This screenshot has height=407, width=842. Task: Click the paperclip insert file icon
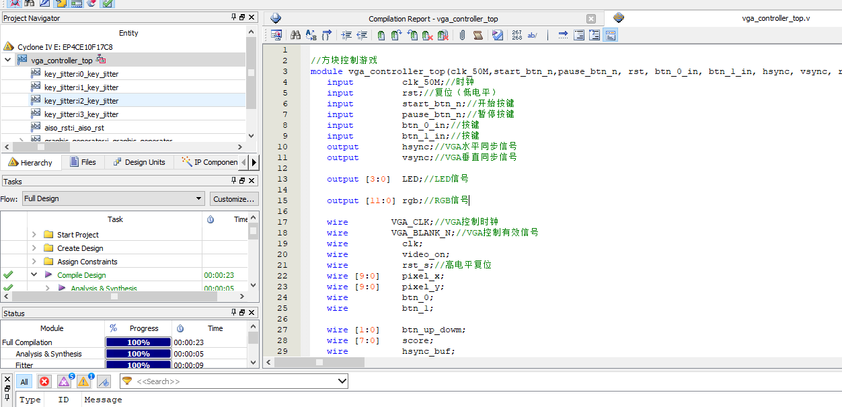[x=462, y=35]
